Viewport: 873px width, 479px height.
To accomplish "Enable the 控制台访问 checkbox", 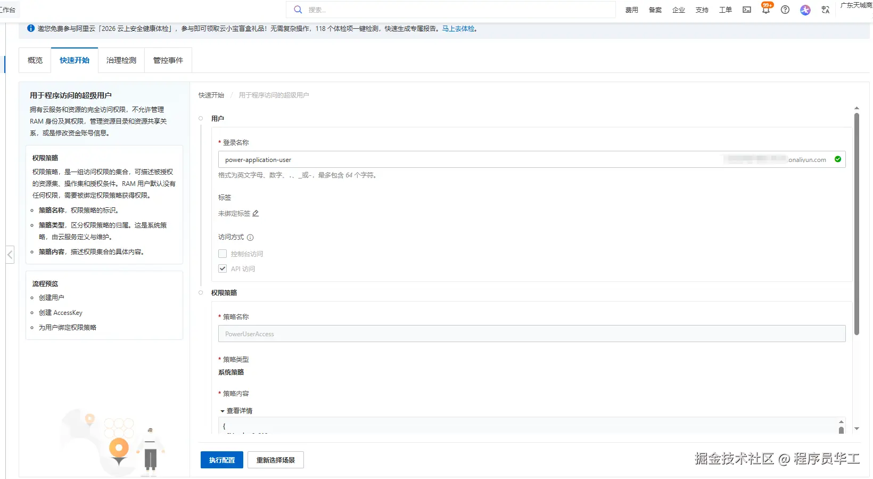I will (x=223, y=254).
